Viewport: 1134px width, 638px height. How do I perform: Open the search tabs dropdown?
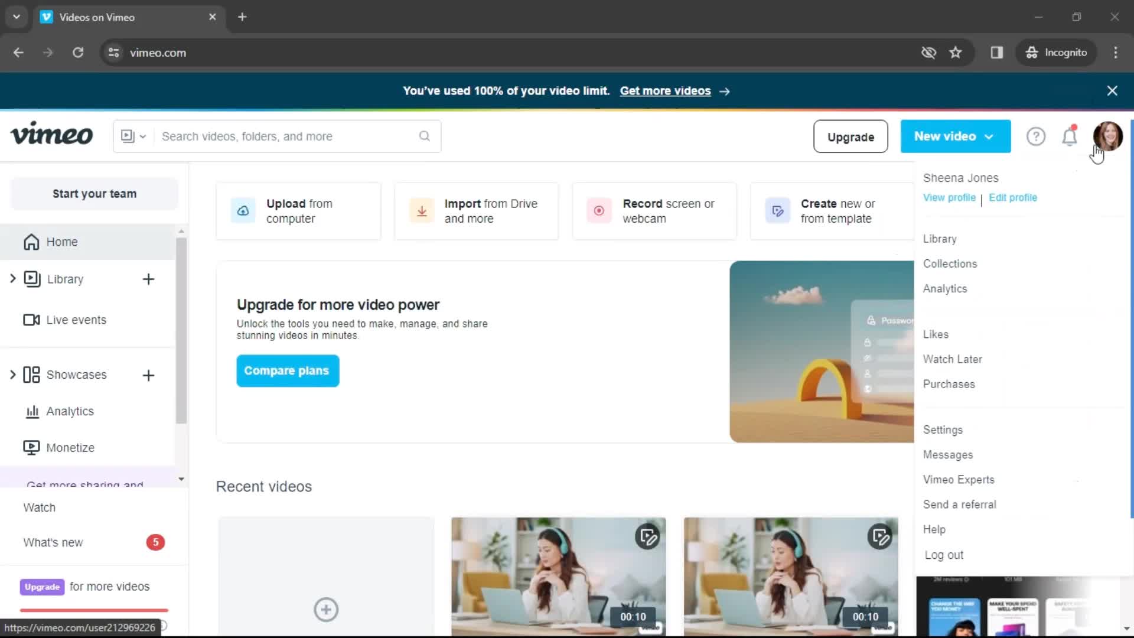tap(17, 17)
